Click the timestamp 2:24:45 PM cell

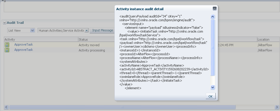[226, 45]
